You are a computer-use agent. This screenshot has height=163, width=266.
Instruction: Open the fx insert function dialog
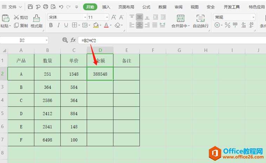[73, 40]
